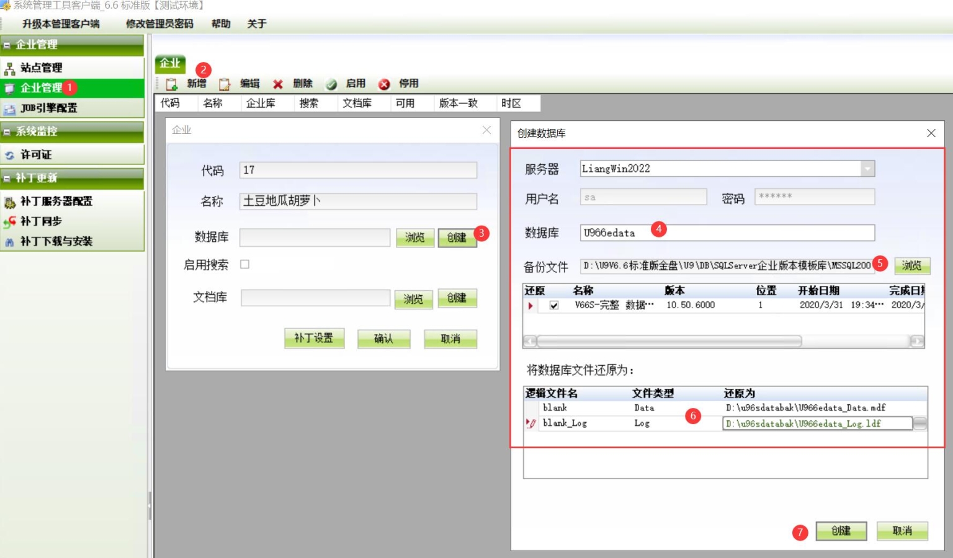Screen dimensions: 953x558
Task: Open the 帮助 menu
Action: (221, 24)
